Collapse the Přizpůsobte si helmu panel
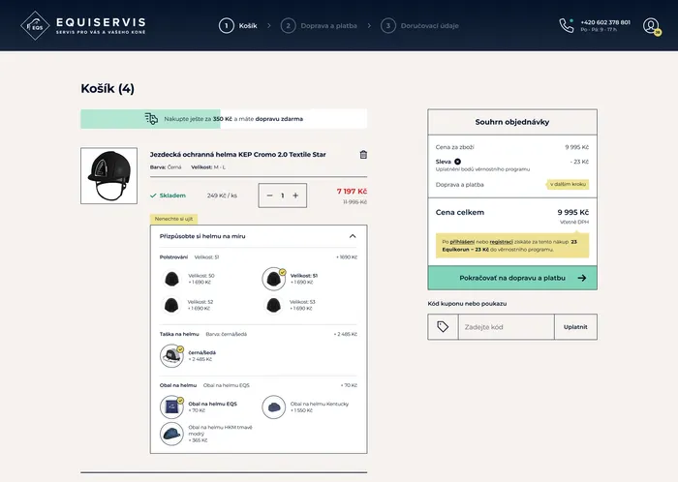This screenshot has height=482, width=678. pos(353,236)
